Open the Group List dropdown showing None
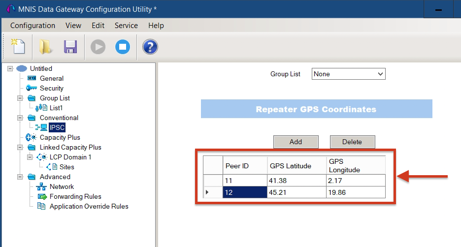461x247 pixels. 348,74
